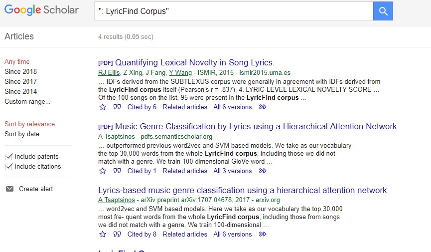Image resolution: width=431 pixels, height=252 pixels.
Task: View Cited by 8 articles
Action: point(142,235)
